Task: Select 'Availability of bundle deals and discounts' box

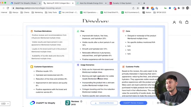Action: click(x=50, y=57)
